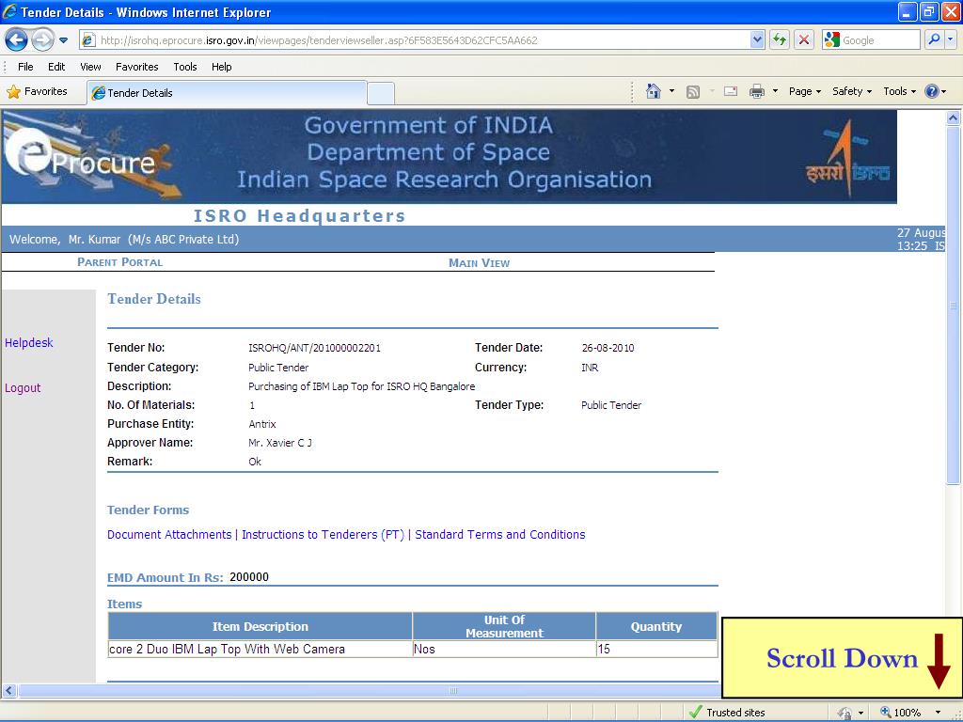The width and height of the screenshot is (963, 722).
Task: Open the Help question mark icon
Action: pos(932,91)
